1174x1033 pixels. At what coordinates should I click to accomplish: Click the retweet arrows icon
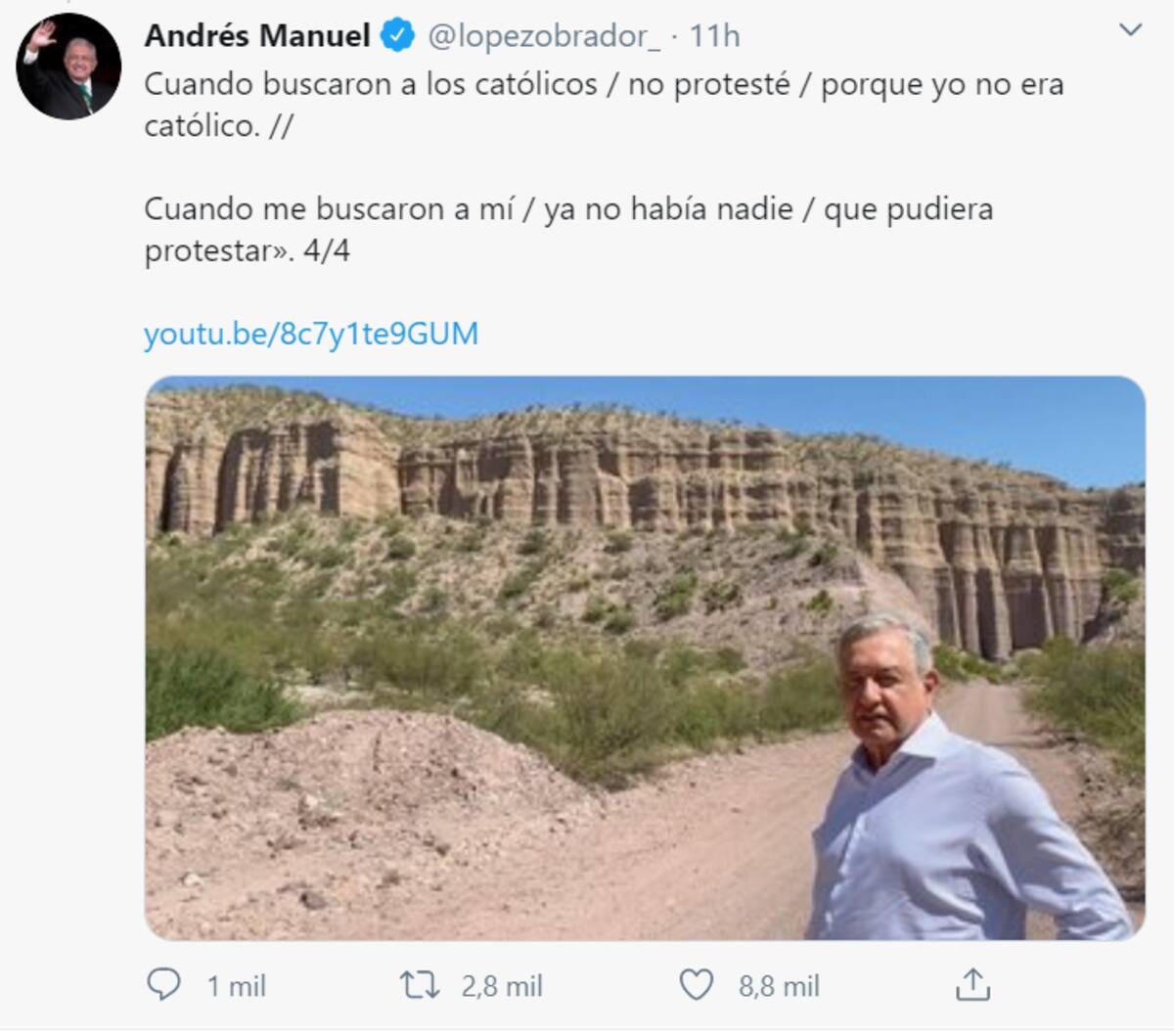coord(420,985)
